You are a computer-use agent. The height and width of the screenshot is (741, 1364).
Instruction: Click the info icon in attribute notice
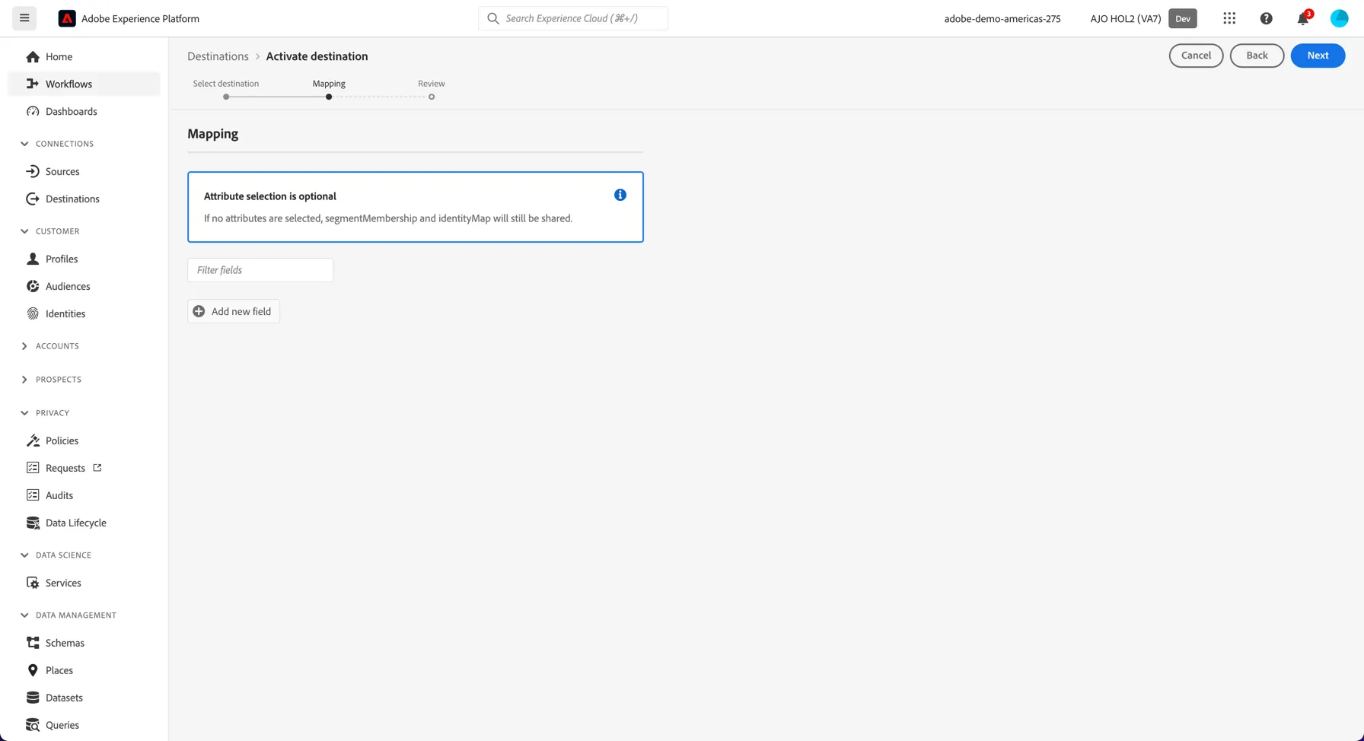(620, 195)
